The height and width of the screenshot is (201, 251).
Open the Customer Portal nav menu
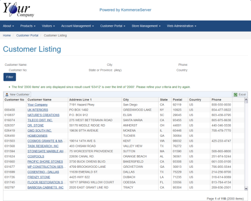click(112, 26)
